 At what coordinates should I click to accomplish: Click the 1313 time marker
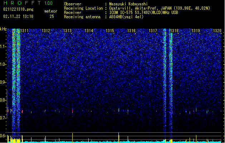click(x=67, y=31)
